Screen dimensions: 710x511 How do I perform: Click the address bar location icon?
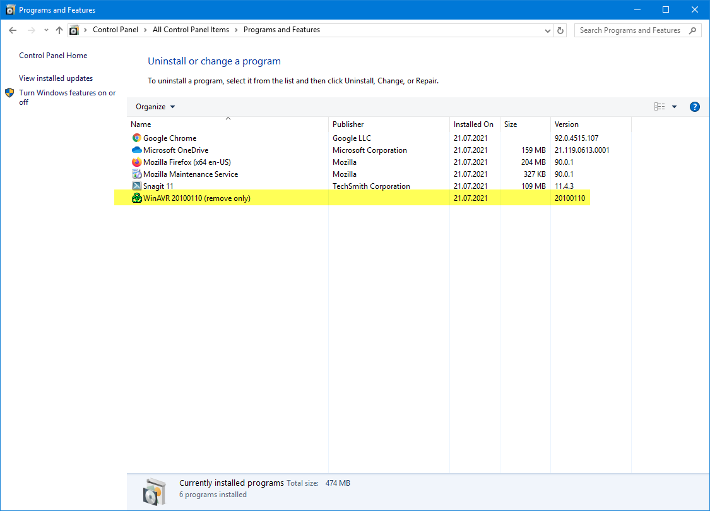click(x=74, y=30)
